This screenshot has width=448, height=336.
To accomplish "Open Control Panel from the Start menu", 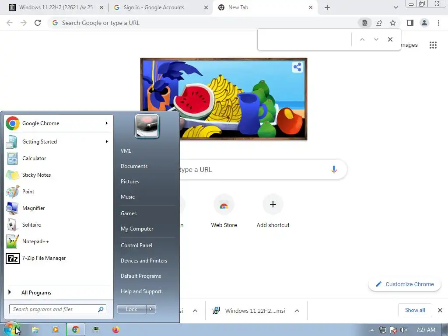I will click(136, 245).
